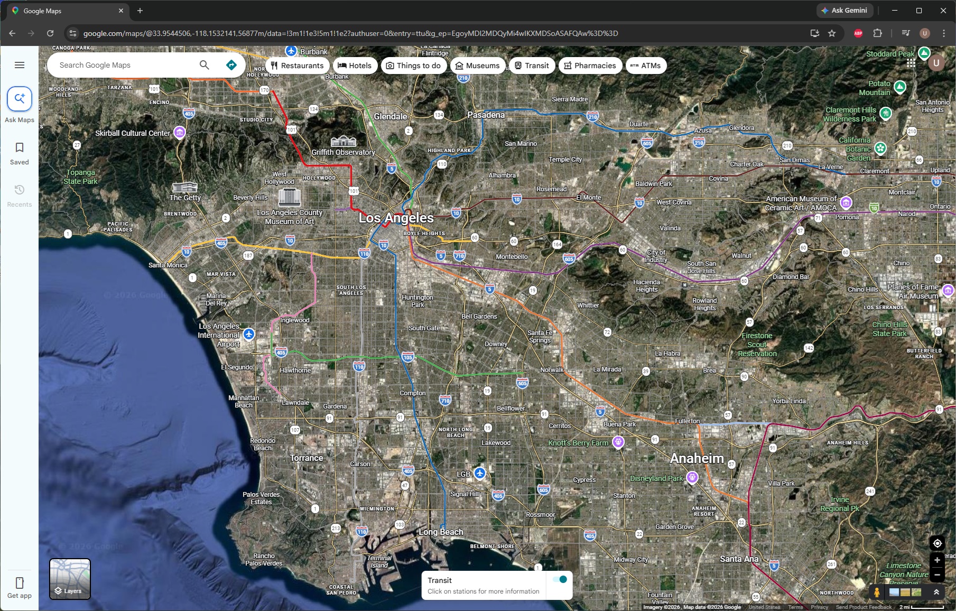The height and width of the screenshot is (611, 956).
Task: Turn off the Transit layer switch
Action: pos(560,579)
